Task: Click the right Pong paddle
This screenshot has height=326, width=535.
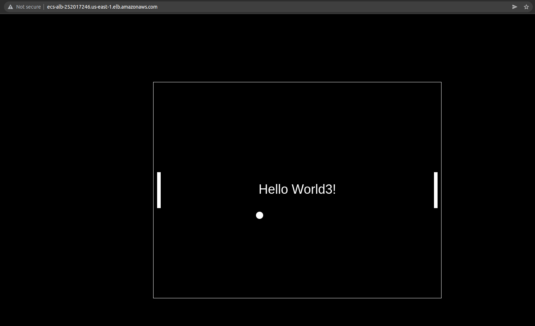Action: 436,190
